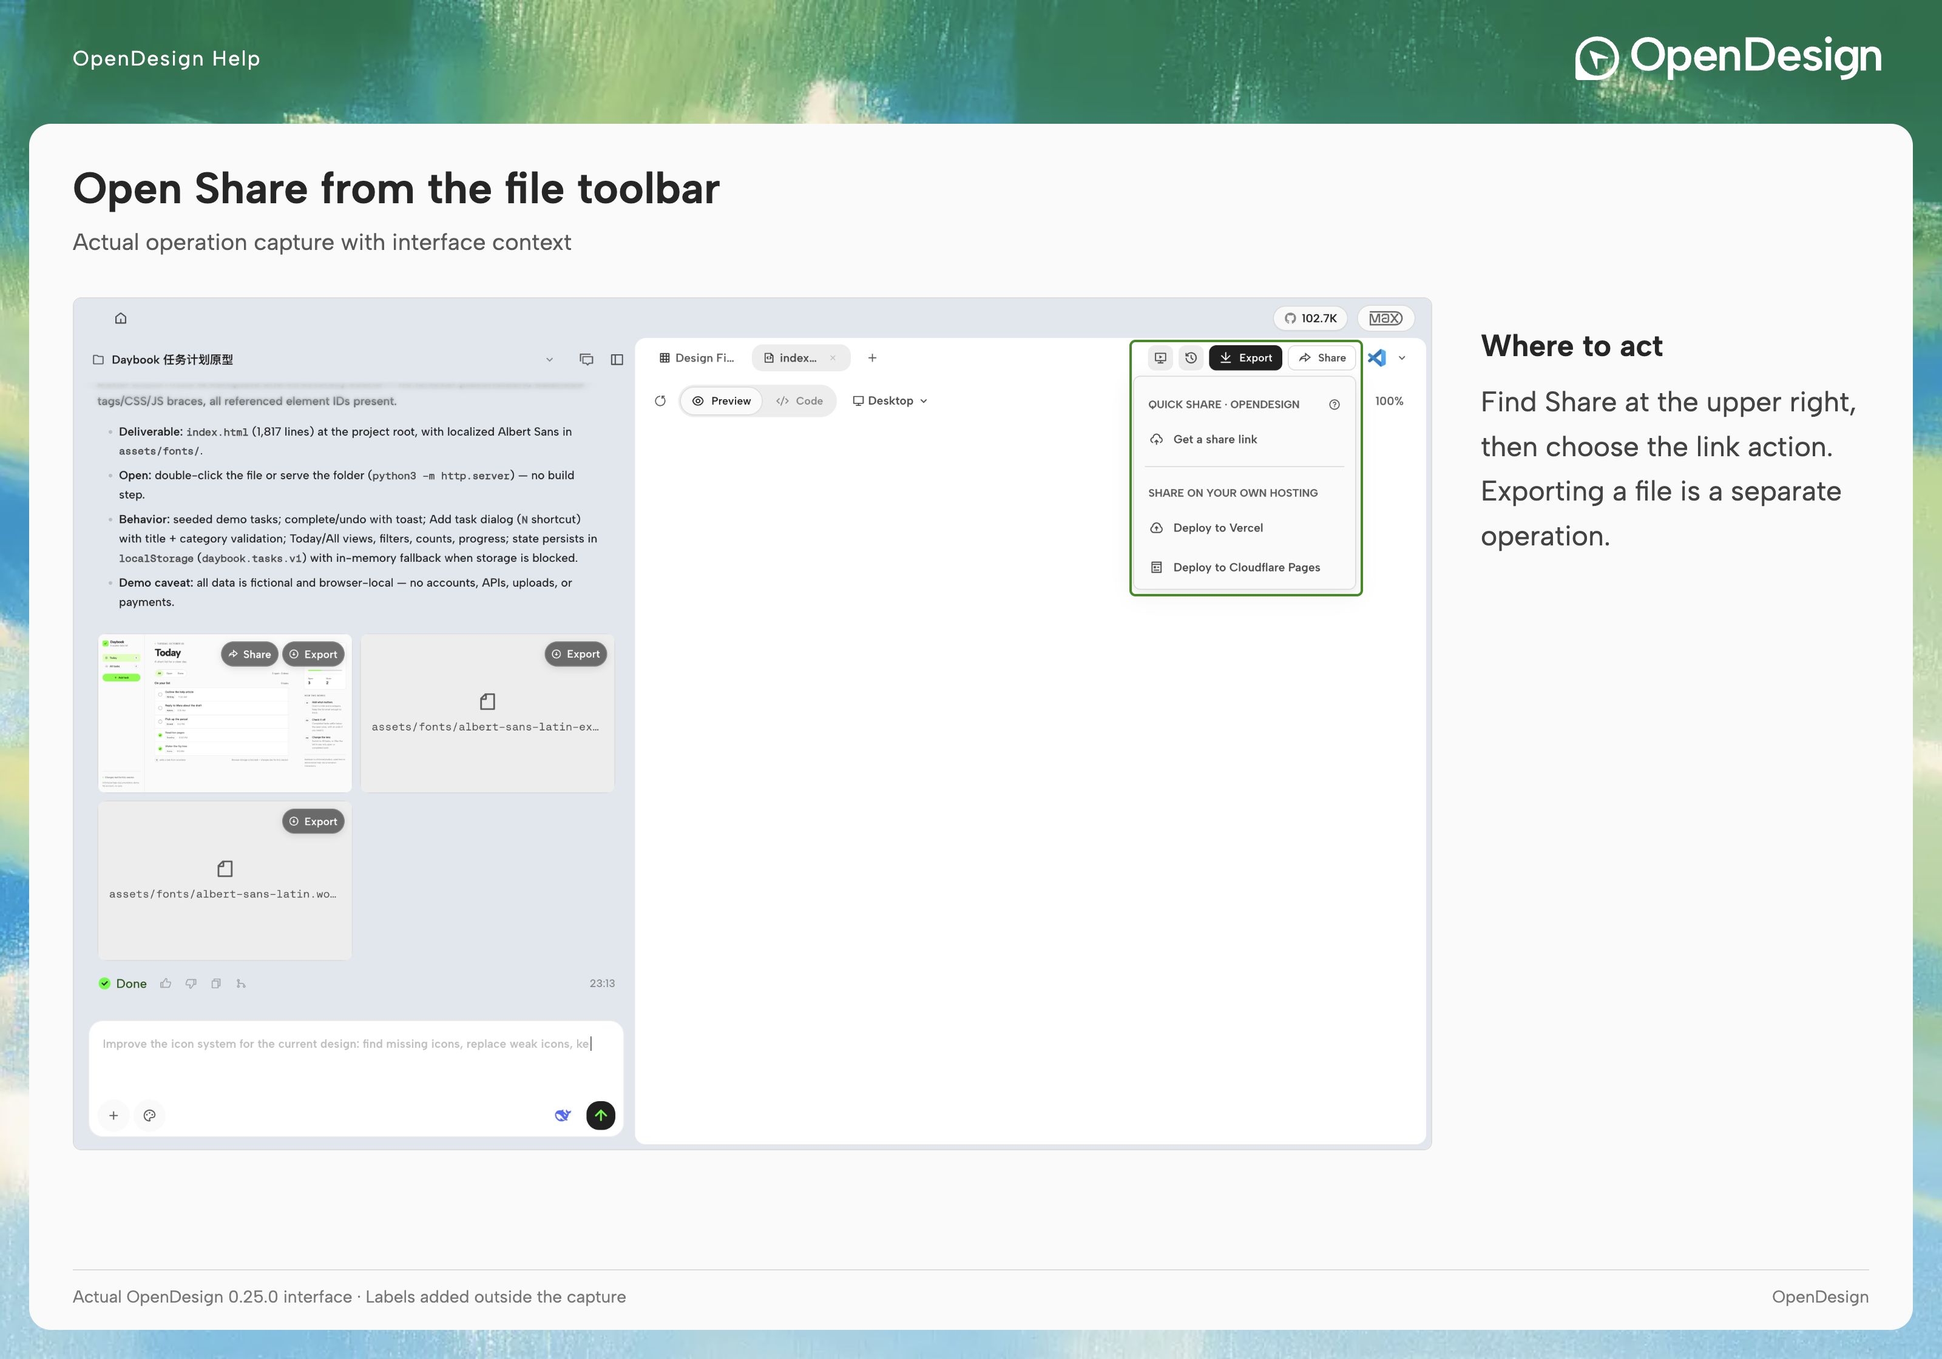Open the Desktop viewport dropdown
This screenshot has height=1359, width=1942.
tap(890, 401)
